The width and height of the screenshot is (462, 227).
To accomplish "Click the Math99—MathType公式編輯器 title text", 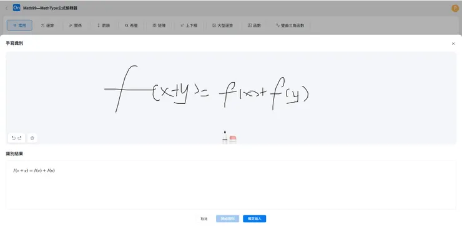I will point(50,8).
